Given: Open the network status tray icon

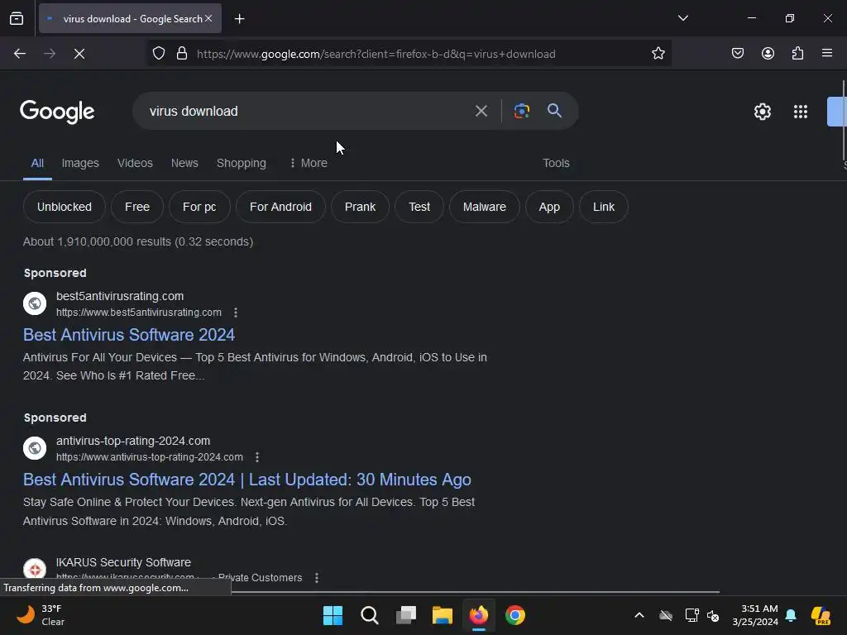Looking at the screenshot, I should pos(691,615).
